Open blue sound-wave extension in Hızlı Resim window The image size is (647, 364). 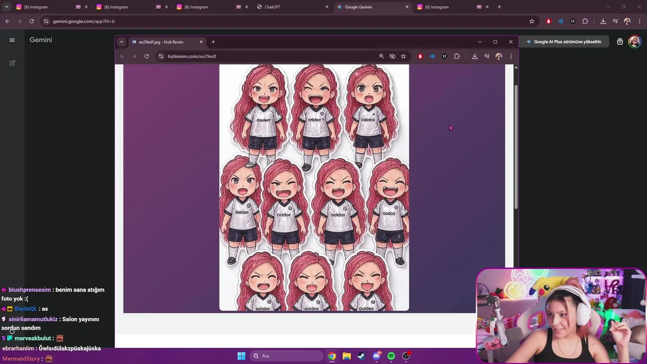pyautogui.click(x=432, y=56)
